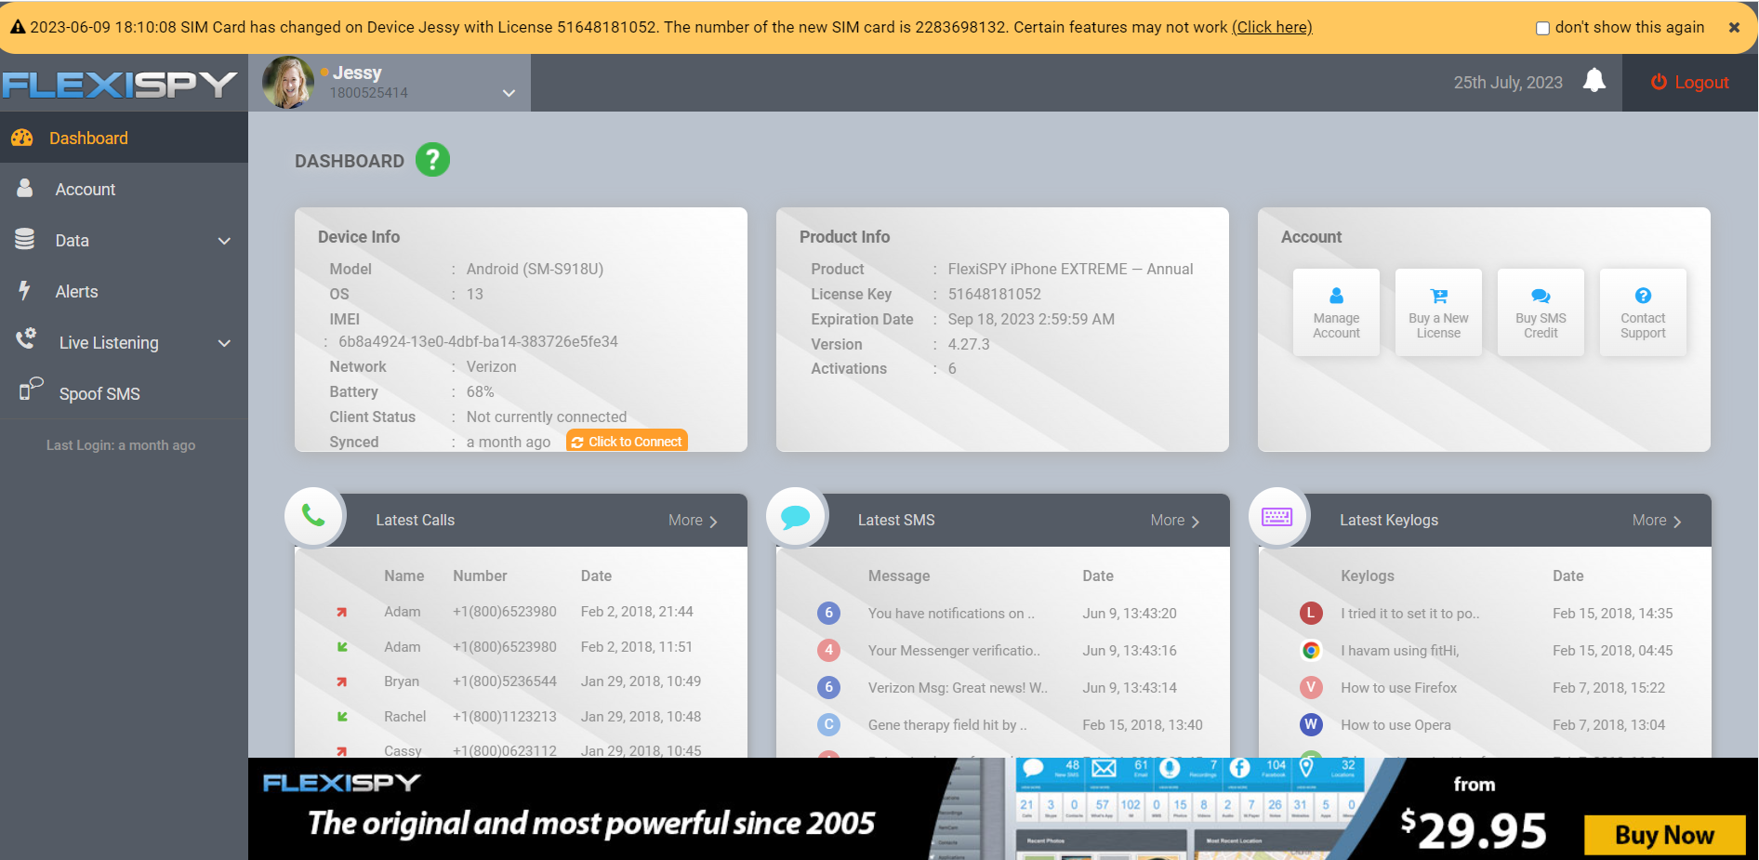Viewport: 1759px width, 860px height.
Task: Click the orange Click to Connect button
Action: click(627, 442)
